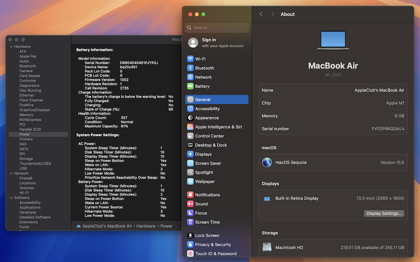Collapse the Hardware section in System Information
Viewport: 420px width, 262px height.
pyautogui.click(x=11, y=47)
